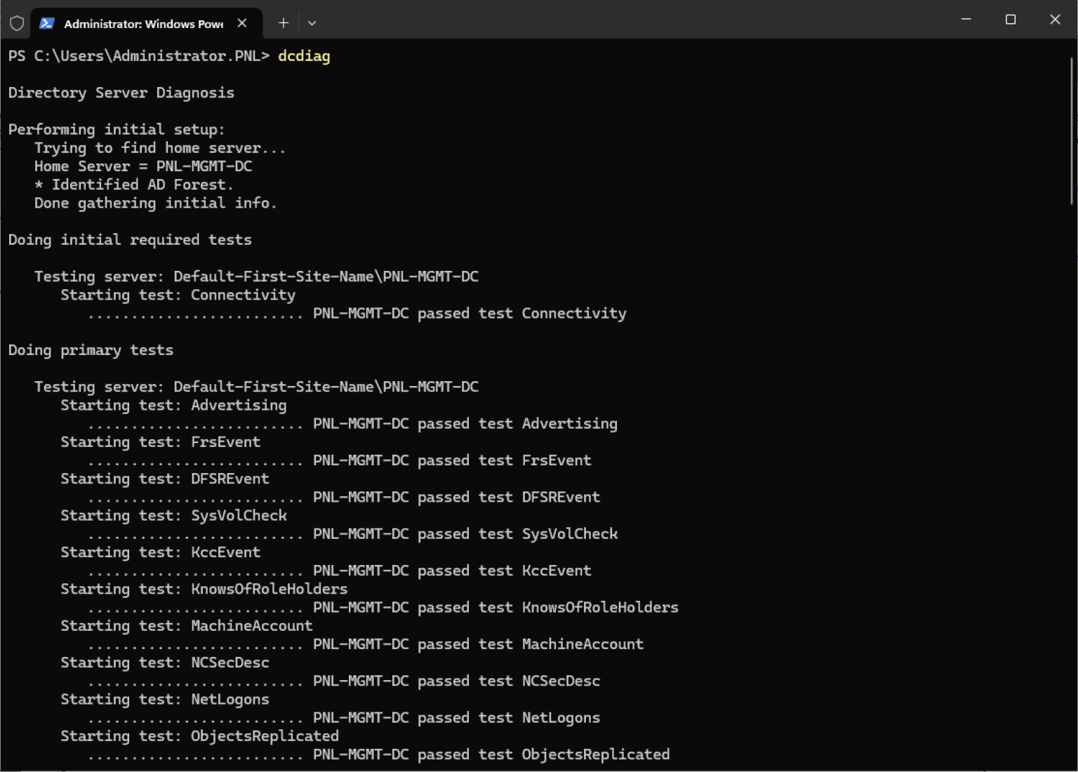Close the Administrator PowerShell tab
The width and height of the screenshot is (1078, 772).
click(242, 23)
